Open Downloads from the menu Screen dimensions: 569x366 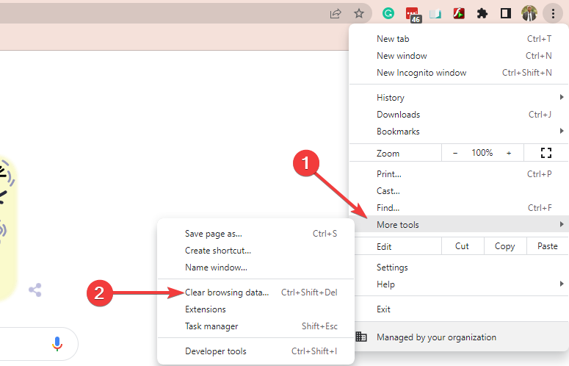coord(459,115)
